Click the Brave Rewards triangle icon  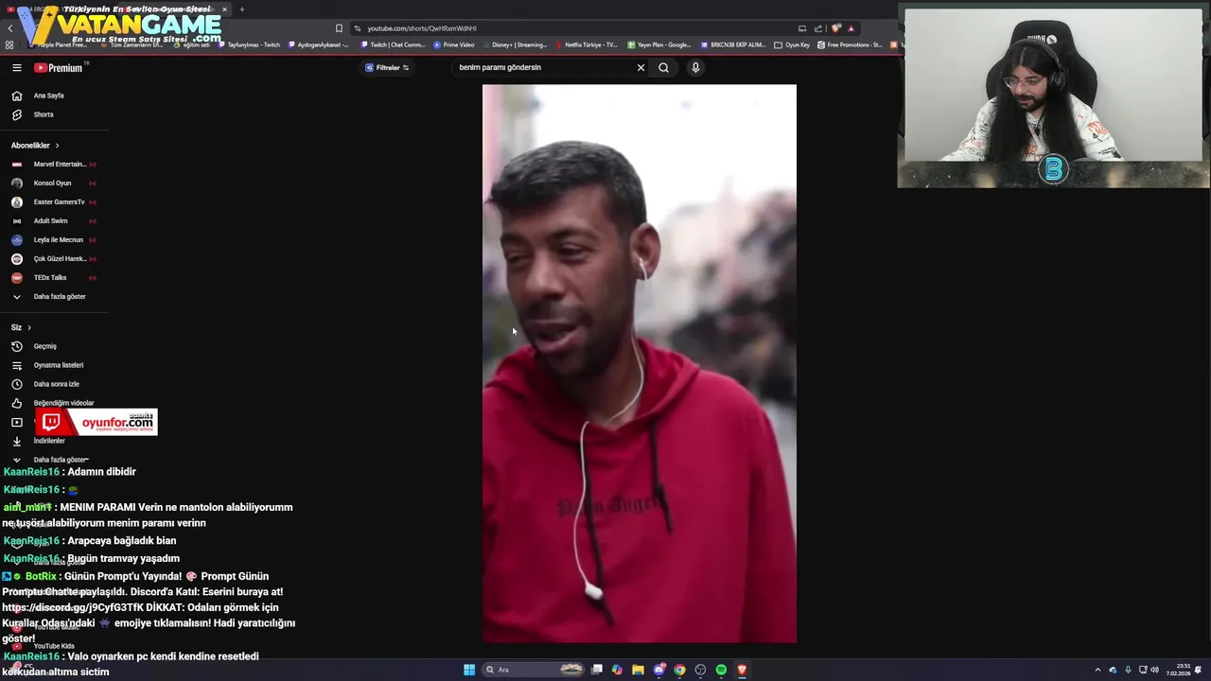[x=851, y=28]
